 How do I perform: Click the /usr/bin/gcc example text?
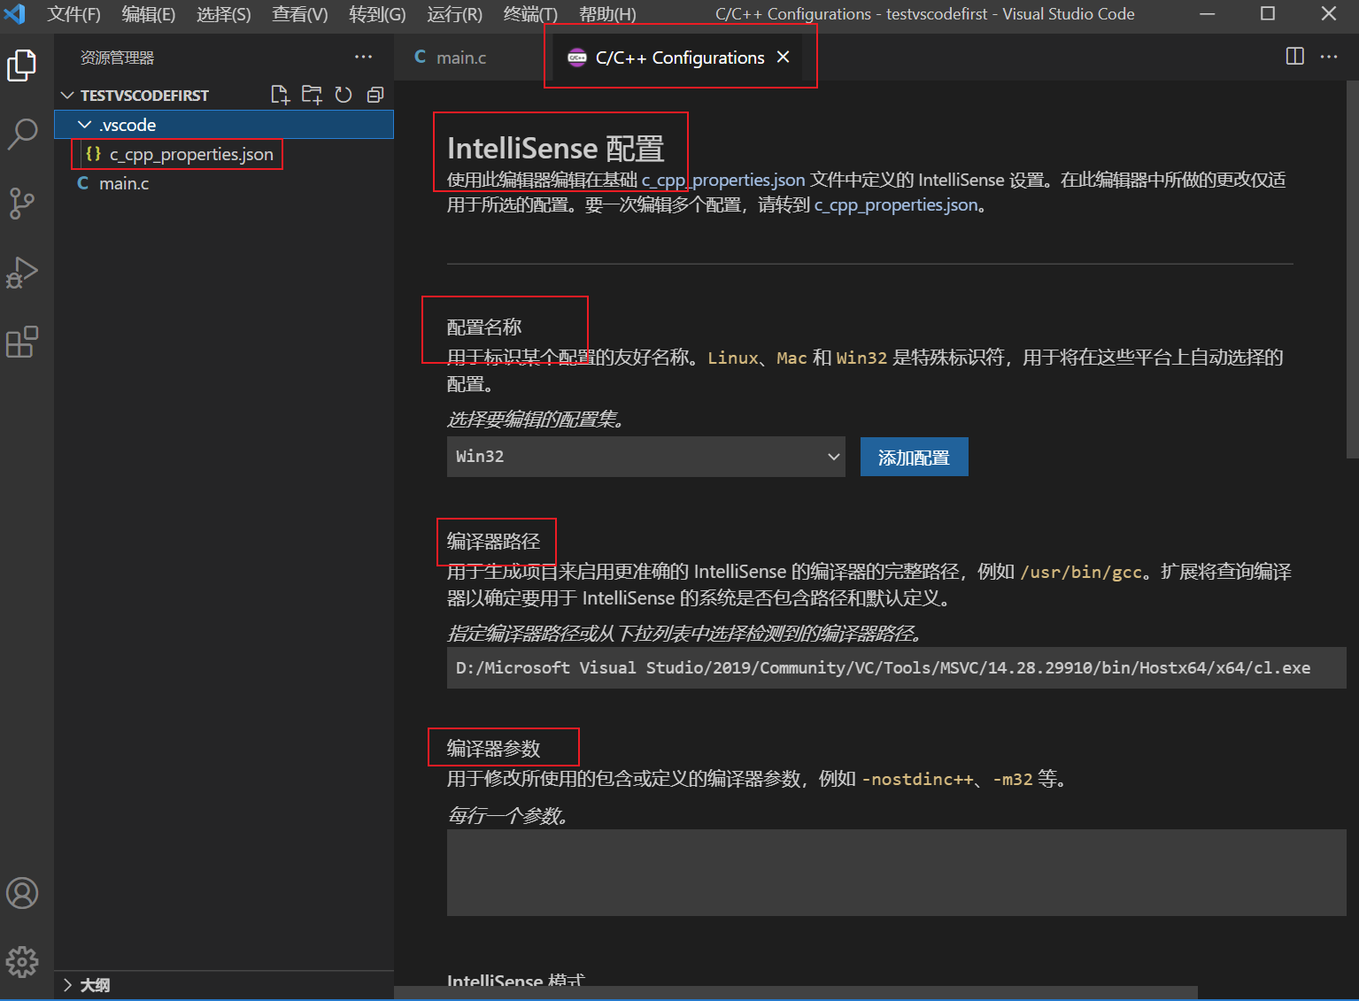1082,572
